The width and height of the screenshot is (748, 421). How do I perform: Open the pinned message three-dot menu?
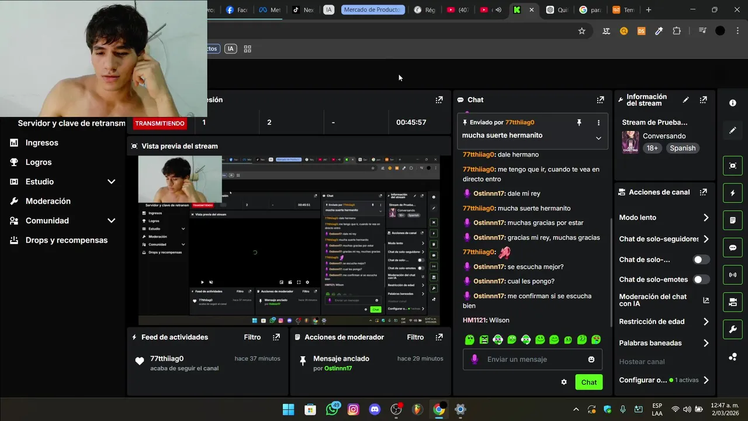pos(598,123)
